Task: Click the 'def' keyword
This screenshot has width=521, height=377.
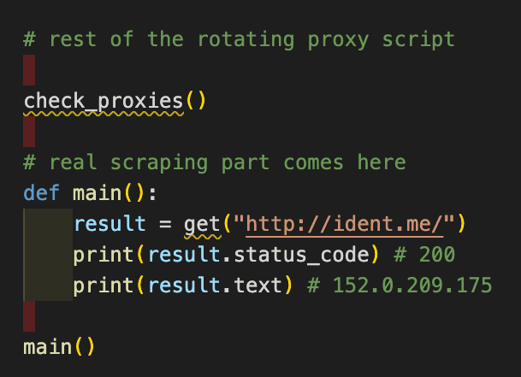Action: click(42, 193)
